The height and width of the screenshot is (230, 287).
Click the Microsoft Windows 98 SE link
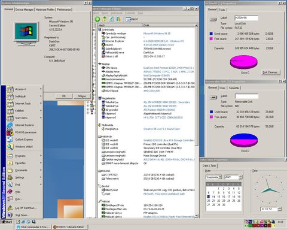point(157,34)
